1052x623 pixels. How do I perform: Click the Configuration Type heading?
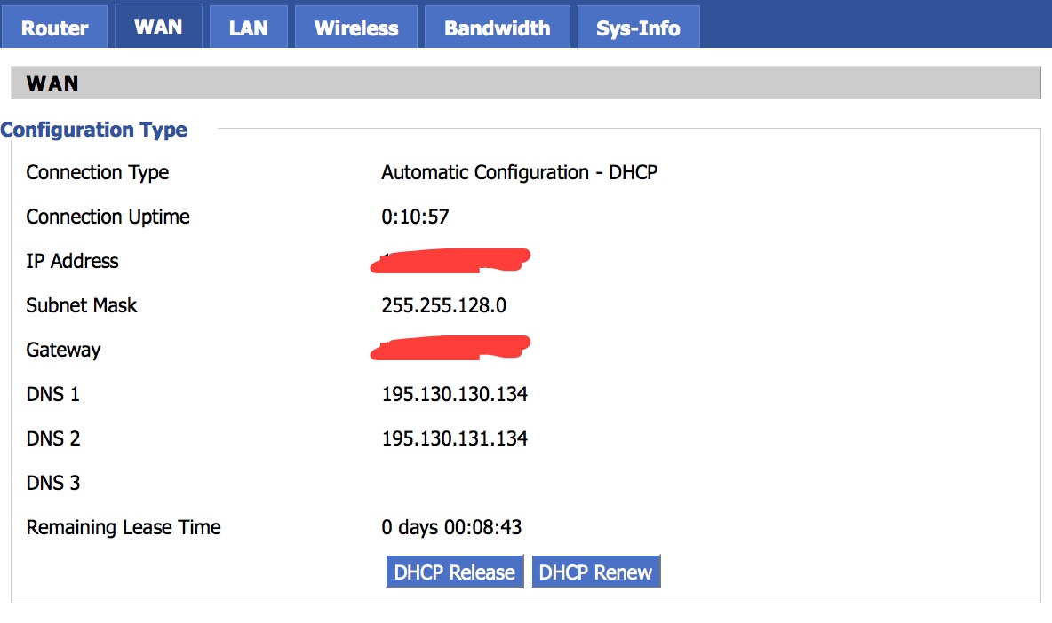point(94,130)
